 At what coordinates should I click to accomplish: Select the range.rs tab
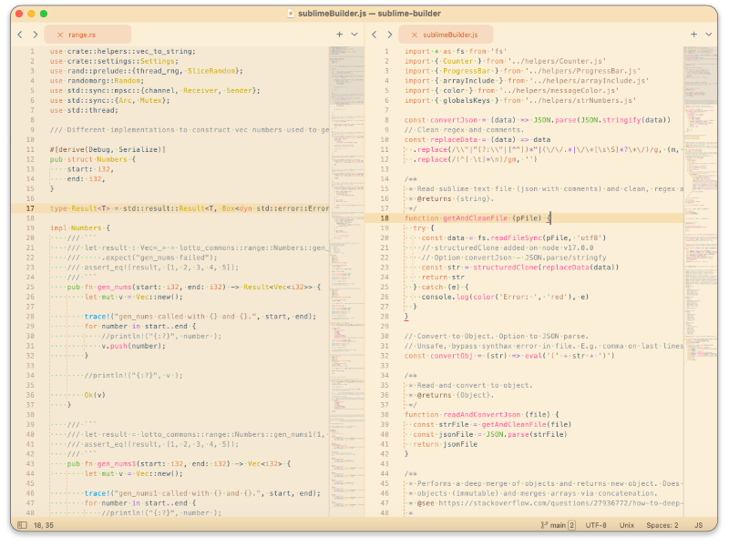click(x=87, y=35)
